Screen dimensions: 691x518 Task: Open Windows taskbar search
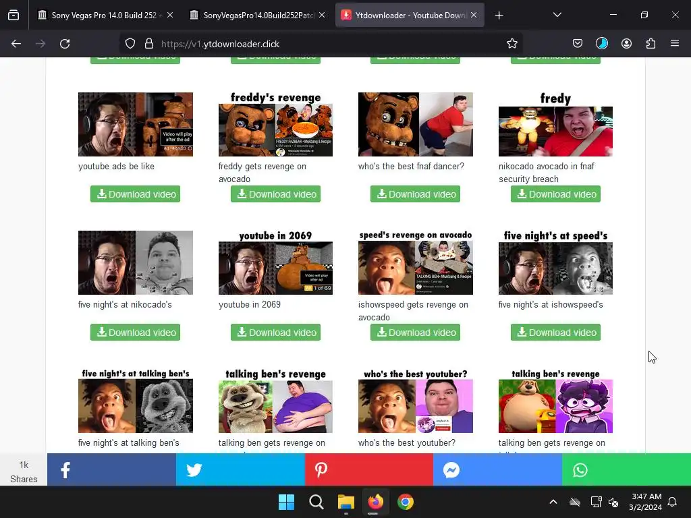[316, 502]
